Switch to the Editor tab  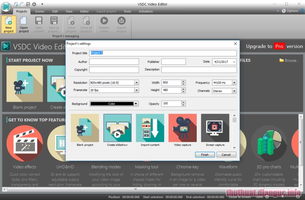click(84, 11)
